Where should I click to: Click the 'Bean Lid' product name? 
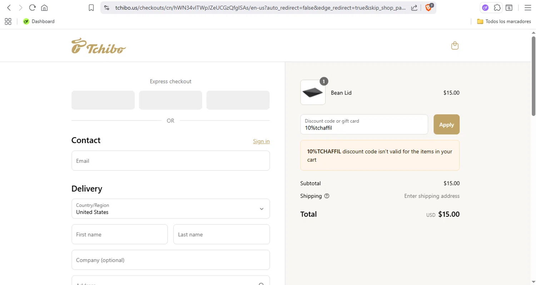coord(341,93)
